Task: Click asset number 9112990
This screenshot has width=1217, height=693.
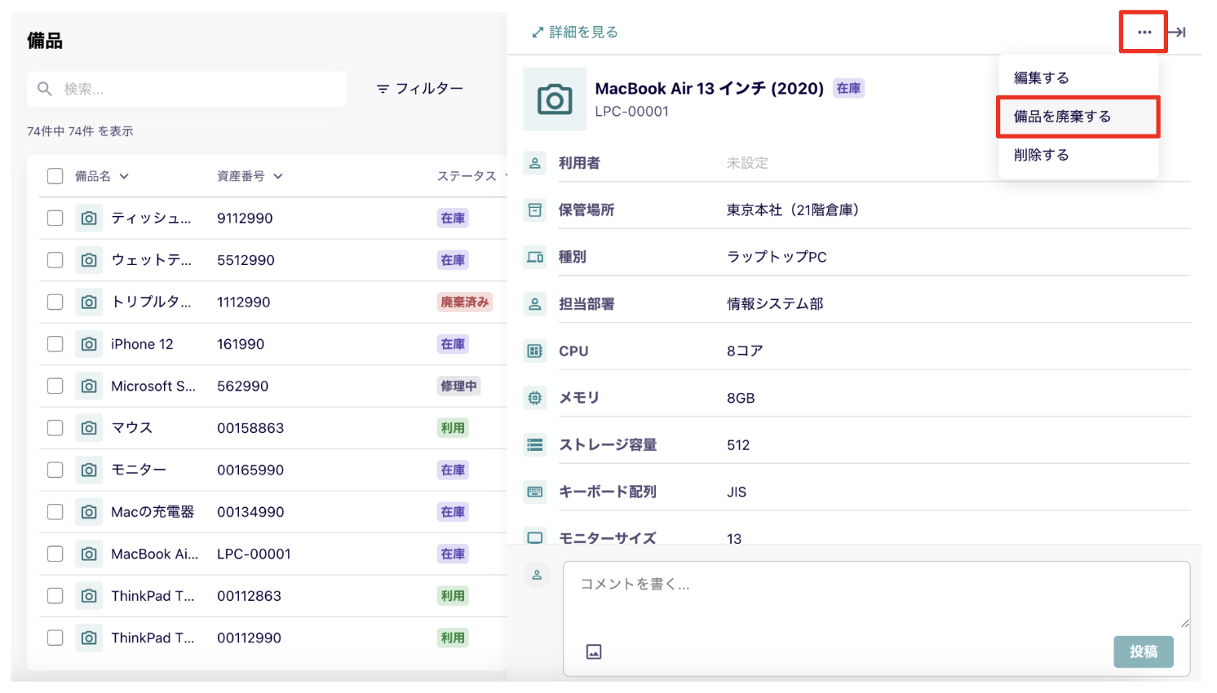Action: pos(245,218)
